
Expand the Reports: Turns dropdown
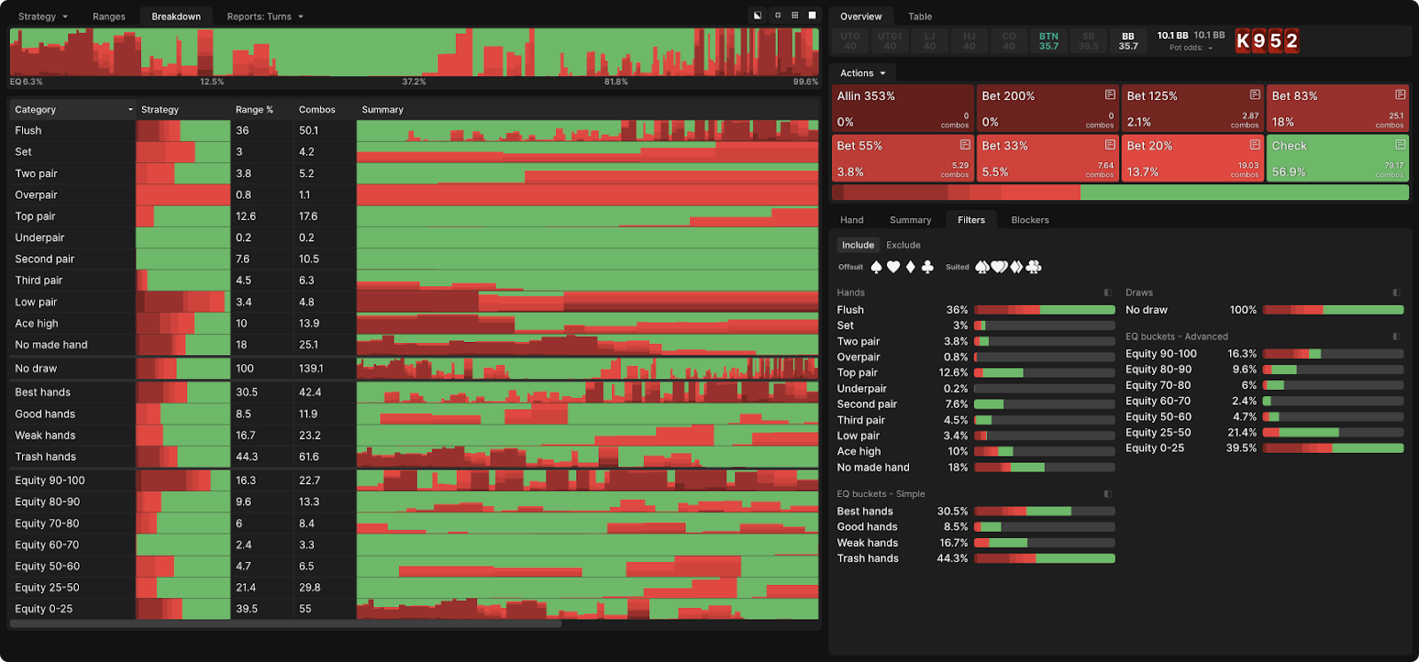[x=264, y=17]
